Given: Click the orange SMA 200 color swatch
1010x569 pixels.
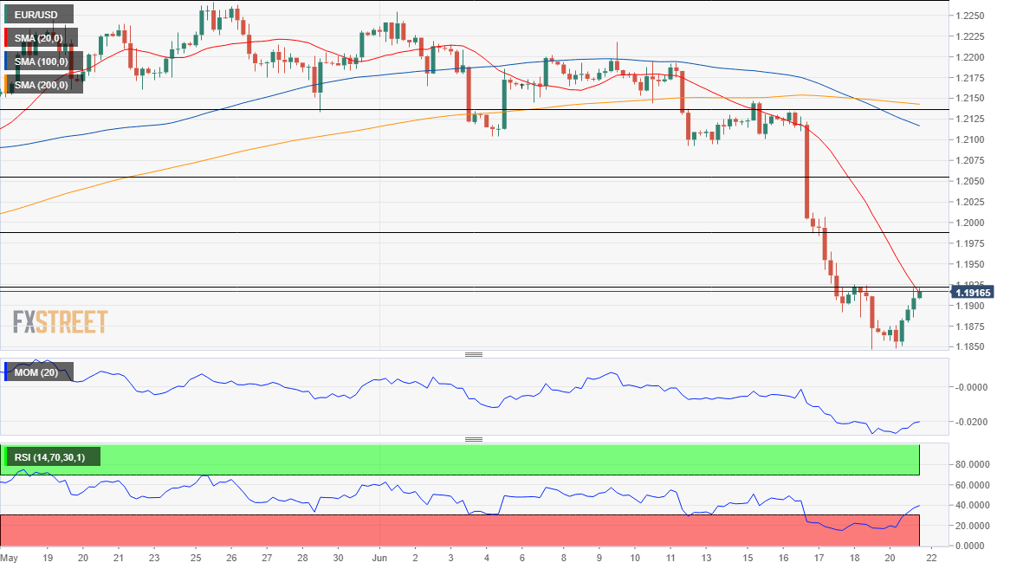Looking at the screenshot, I should click(x=6, y=84).
